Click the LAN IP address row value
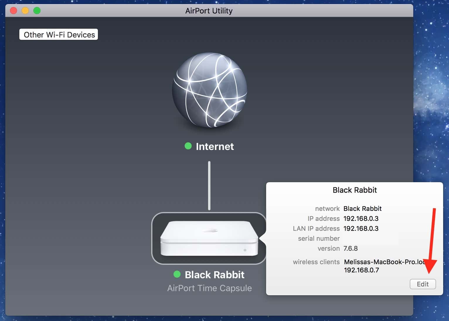 tap(361, 228)
